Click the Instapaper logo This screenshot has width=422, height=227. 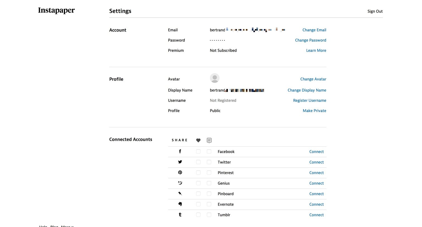[x=56, y=10]
